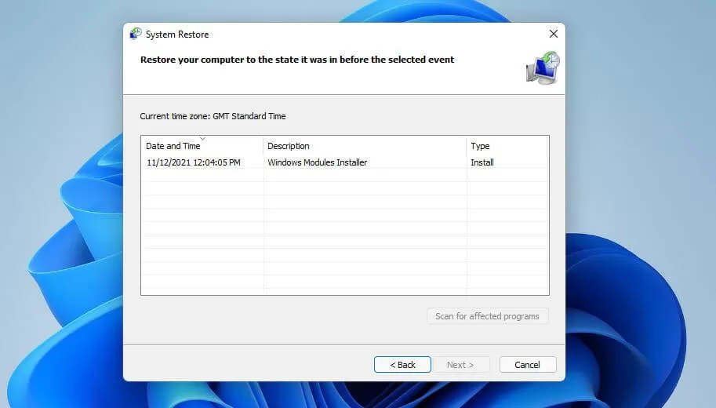Select the 11/12/2021 12:04:05 PM entry

point(194,162)
